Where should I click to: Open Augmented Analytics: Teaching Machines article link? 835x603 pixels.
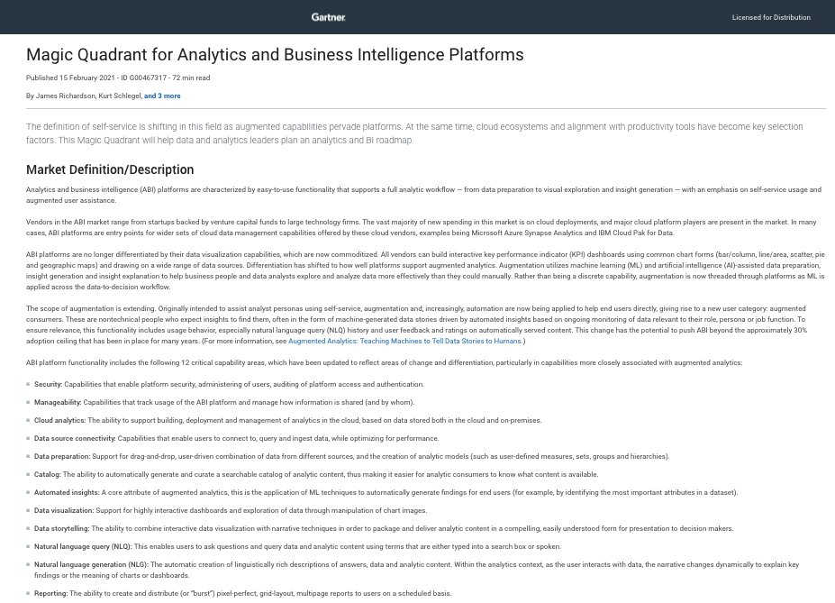pyautogui.click(x=404, y=341)
